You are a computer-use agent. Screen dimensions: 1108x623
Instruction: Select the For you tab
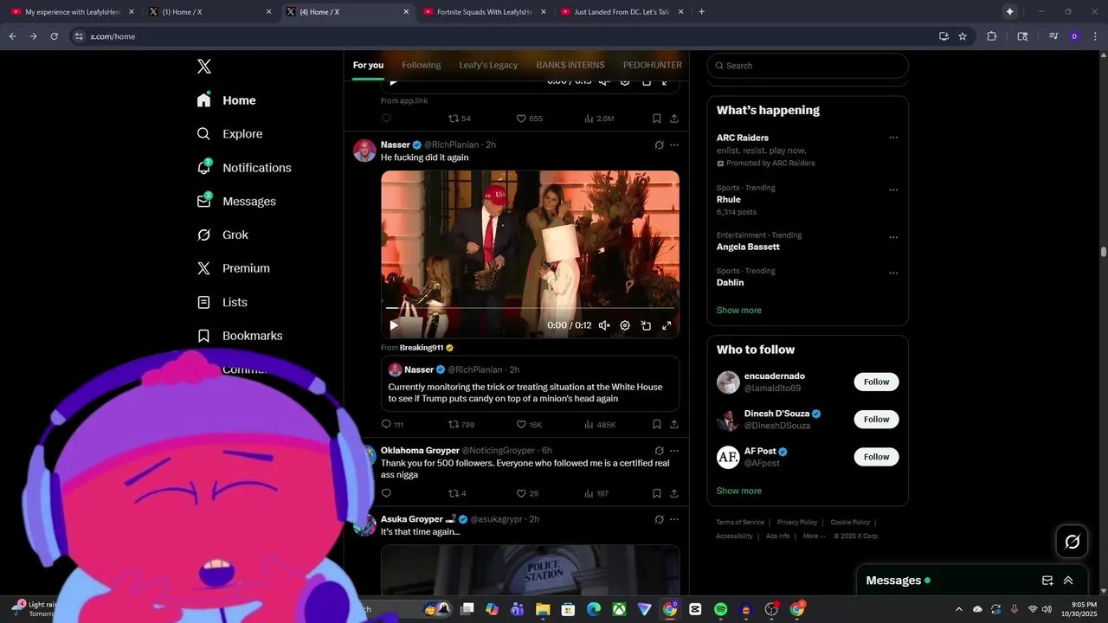click(368, 65)
